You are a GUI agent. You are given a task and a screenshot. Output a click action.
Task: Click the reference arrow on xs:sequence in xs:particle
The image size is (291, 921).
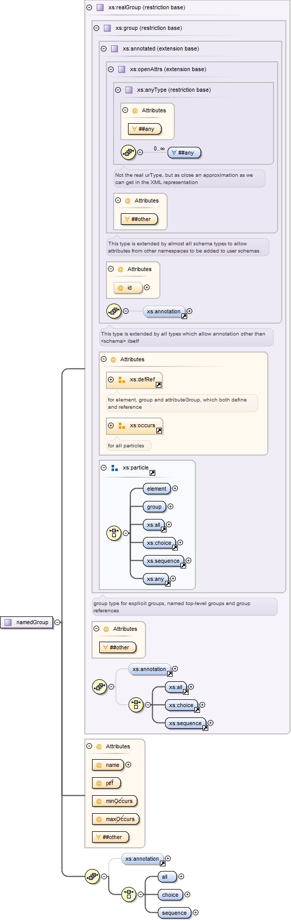183,565
